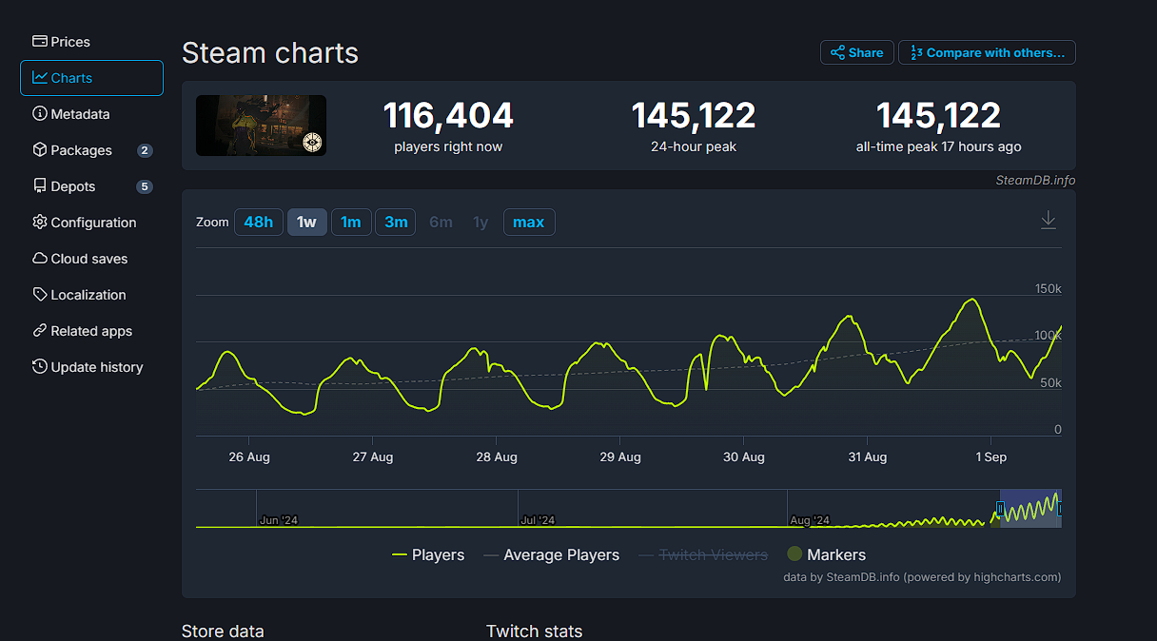Open the Depots list
Viewport: 1157px width, 641px height.
click(70, 185)
